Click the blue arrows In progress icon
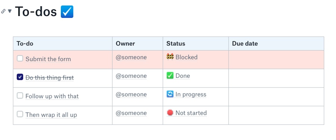This screenshot has height=140, width=336. coord(170,94)
